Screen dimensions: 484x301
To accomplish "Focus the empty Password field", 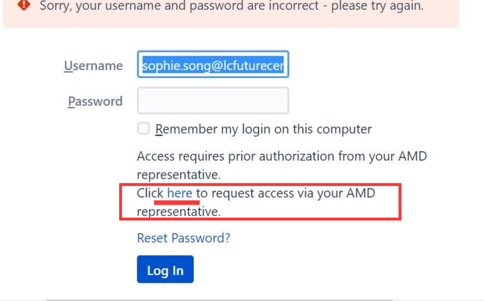I will (x=213, y=101).
